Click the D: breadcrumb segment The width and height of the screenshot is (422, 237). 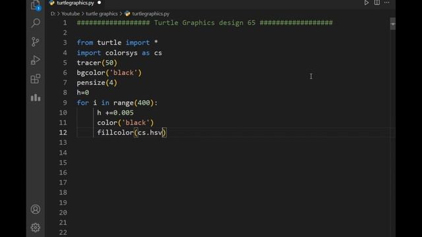(x=53, y=14)
